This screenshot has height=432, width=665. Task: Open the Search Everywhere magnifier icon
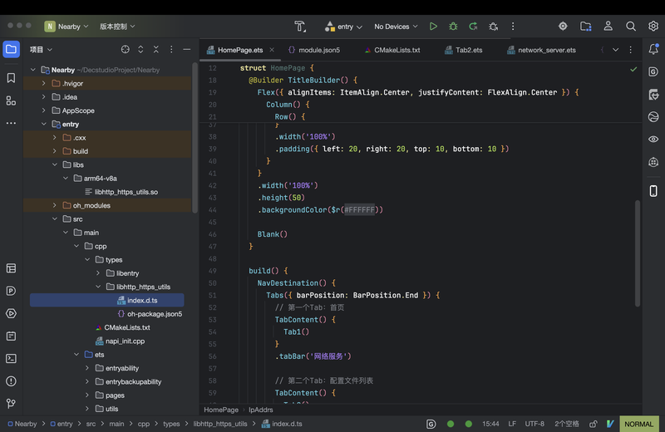631,27
